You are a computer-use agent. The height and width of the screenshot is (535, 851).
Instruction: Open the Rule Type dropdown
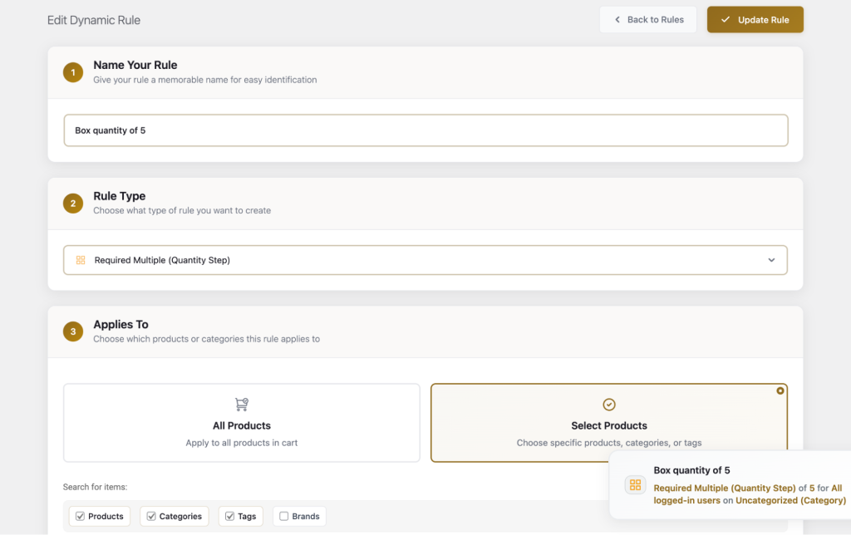(425, 260)
